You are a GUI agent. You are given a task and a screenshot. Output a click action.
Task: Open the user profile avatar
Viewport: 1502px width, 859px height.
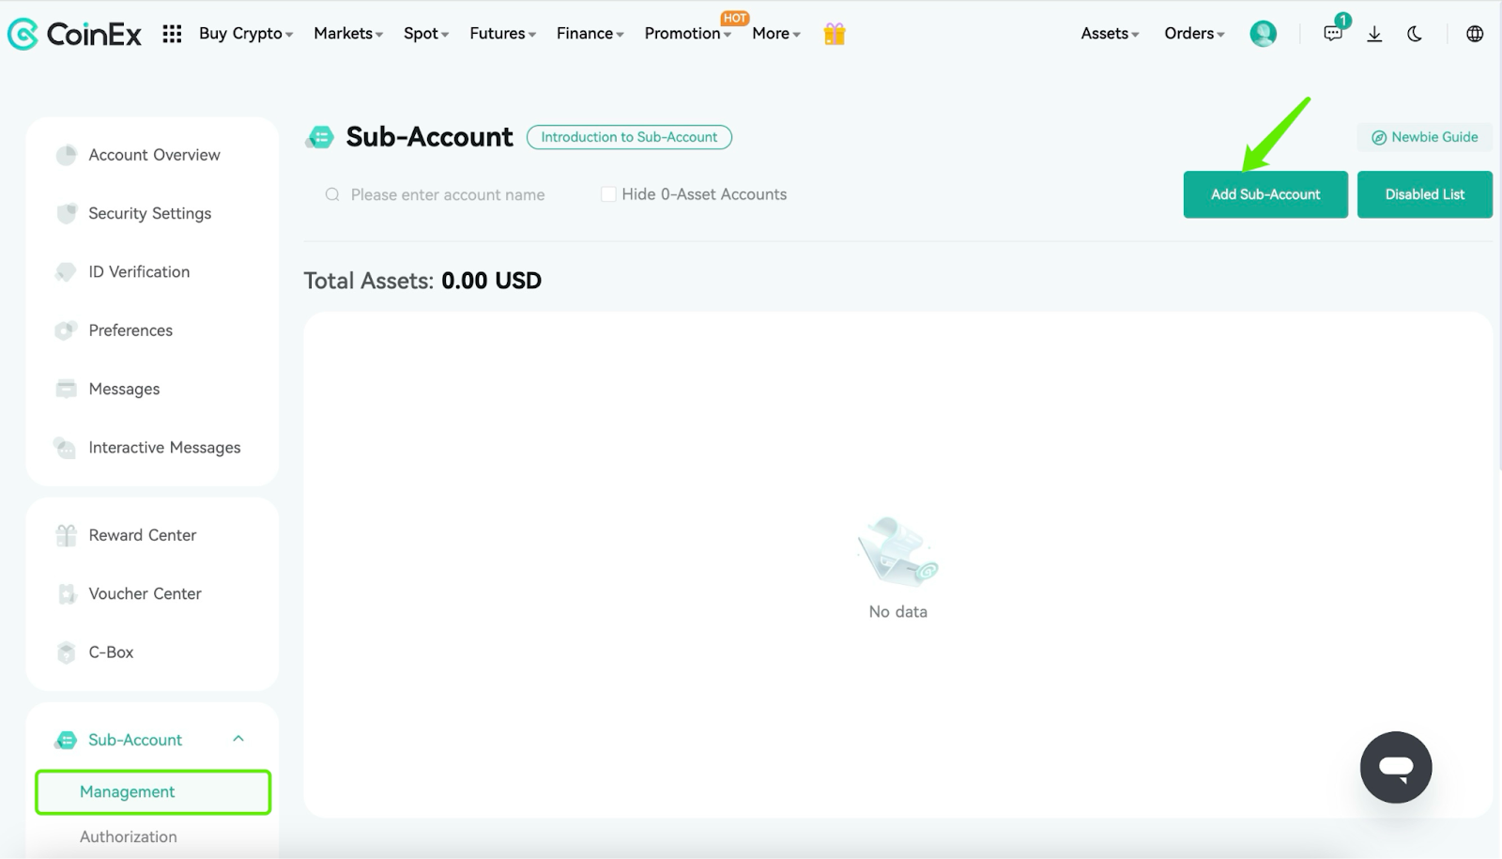click(1263, 34)
